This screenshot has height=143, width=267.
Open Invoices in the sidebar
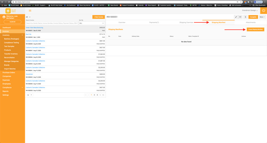coord(5,31)
